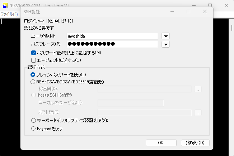Click the パスフレーズ password field
234x156 pixels.
[112, 44]
